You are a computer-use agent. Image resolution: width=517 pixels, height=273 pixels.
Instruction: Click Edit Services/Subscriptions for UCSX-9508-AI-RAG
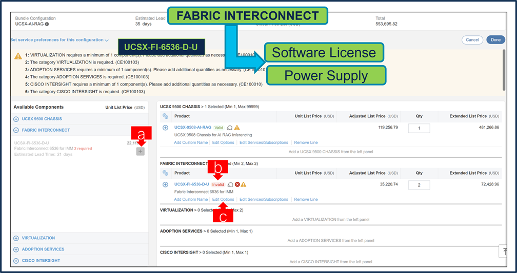click(264, 142)
